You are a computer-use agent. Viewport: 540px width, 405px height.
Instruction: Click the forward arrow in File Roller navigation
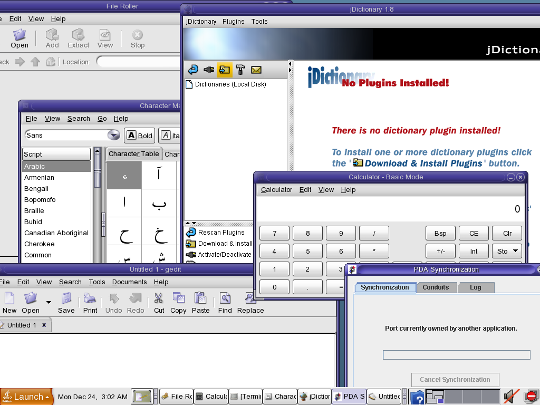pyautogui.click(x=20, y=62)
